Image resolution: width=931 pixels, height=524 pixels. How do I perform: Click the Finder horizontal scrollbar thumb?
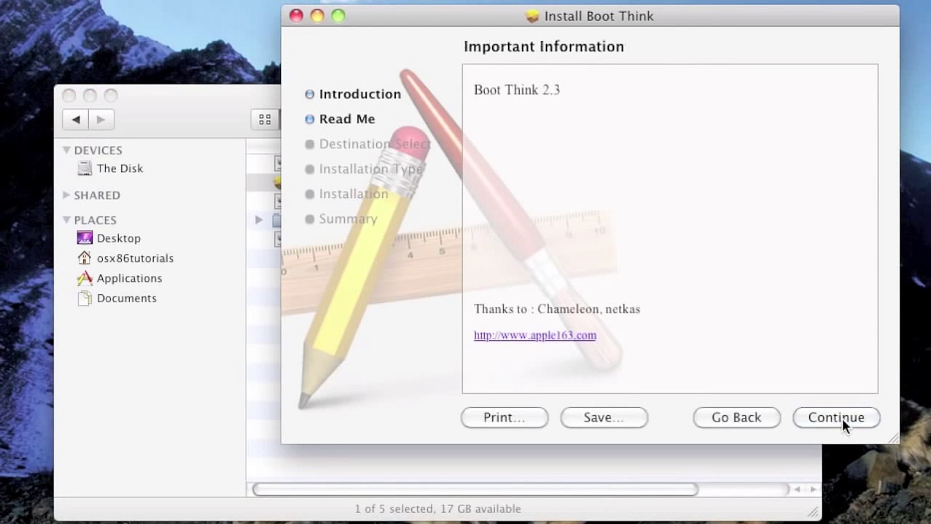point(475,489)
